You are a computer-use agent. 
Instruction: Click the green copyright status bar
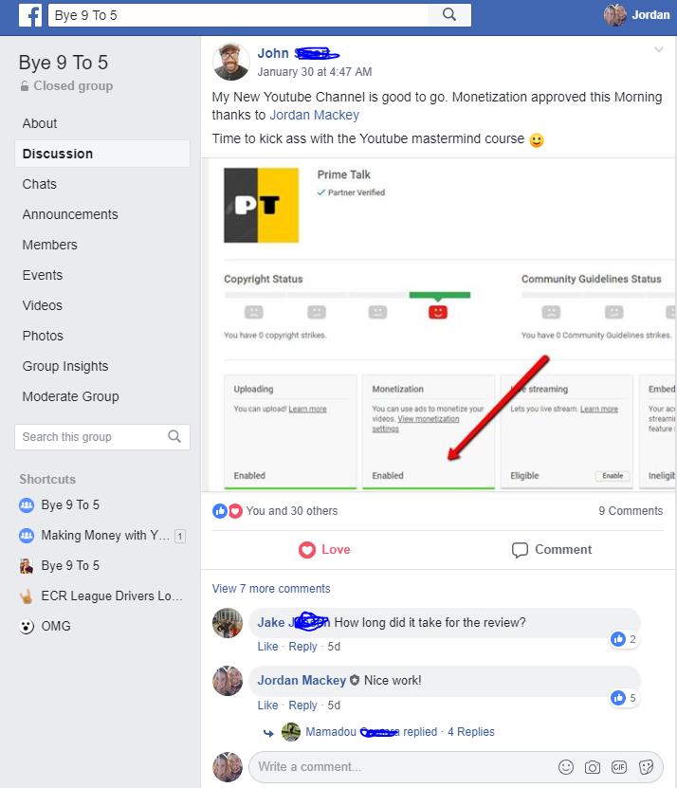(x=440, y=295)
